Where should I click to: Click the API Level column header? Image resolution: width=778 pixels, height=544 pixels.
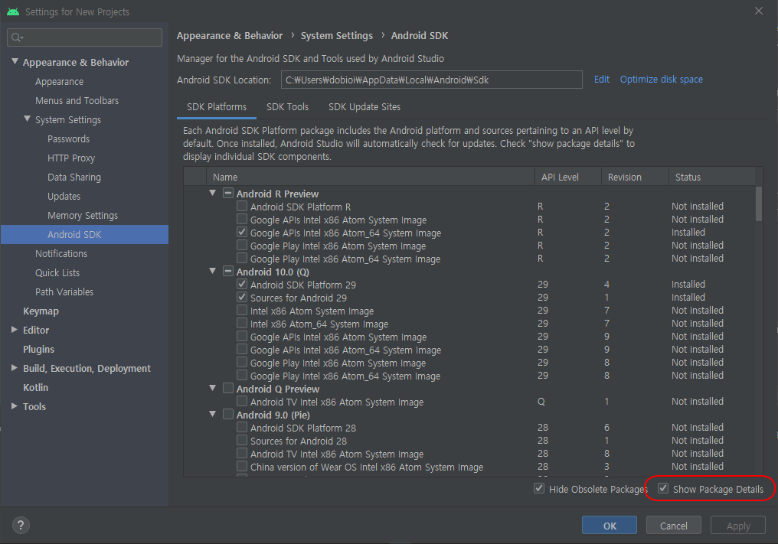568,177
